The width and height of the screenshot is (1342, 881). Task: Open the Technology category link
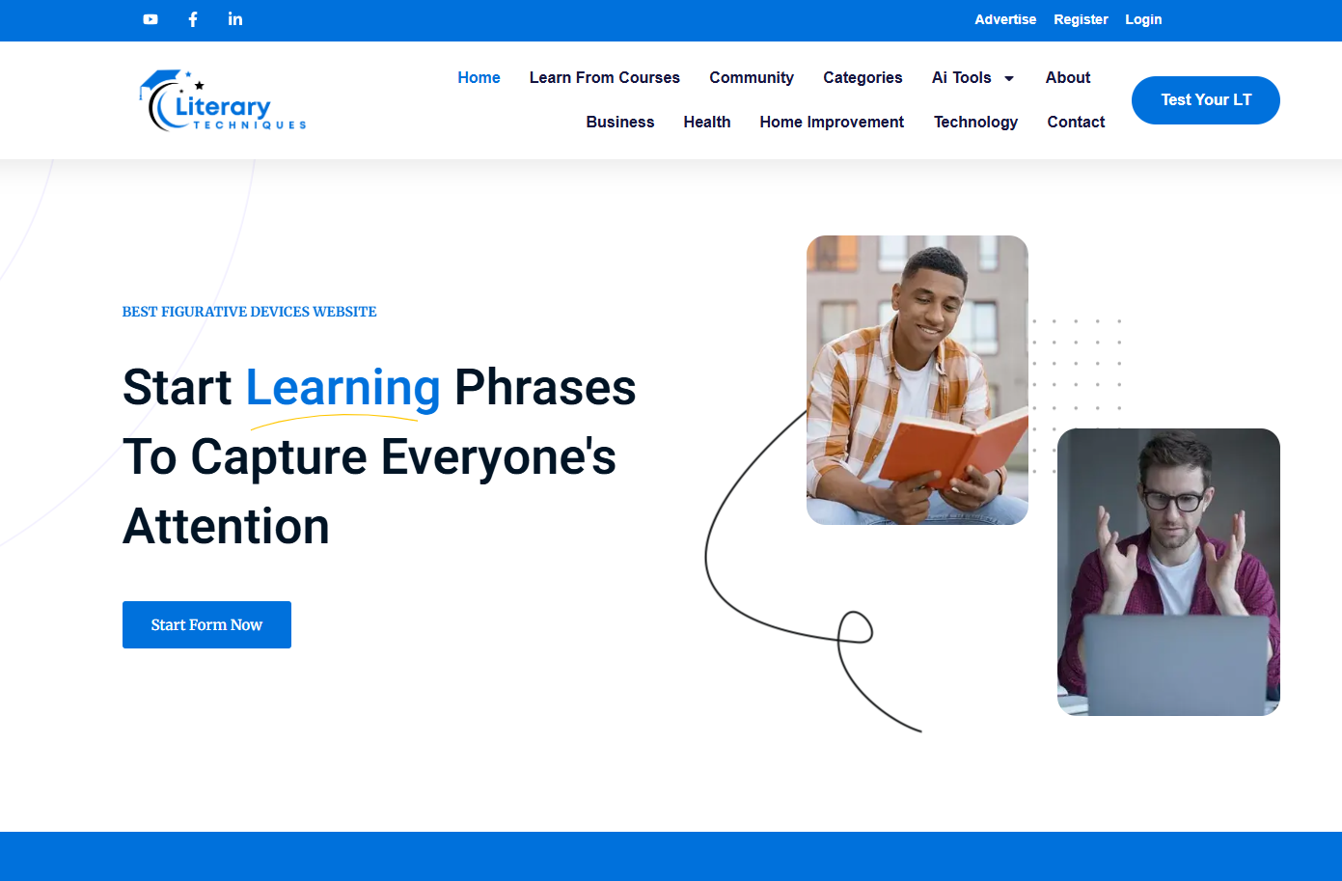975,123
